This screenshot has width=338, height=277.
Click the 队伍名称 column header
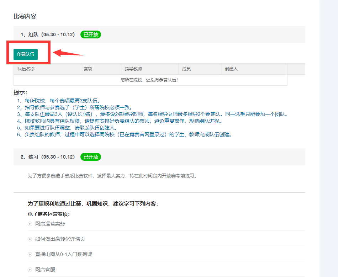coord(47,69)
